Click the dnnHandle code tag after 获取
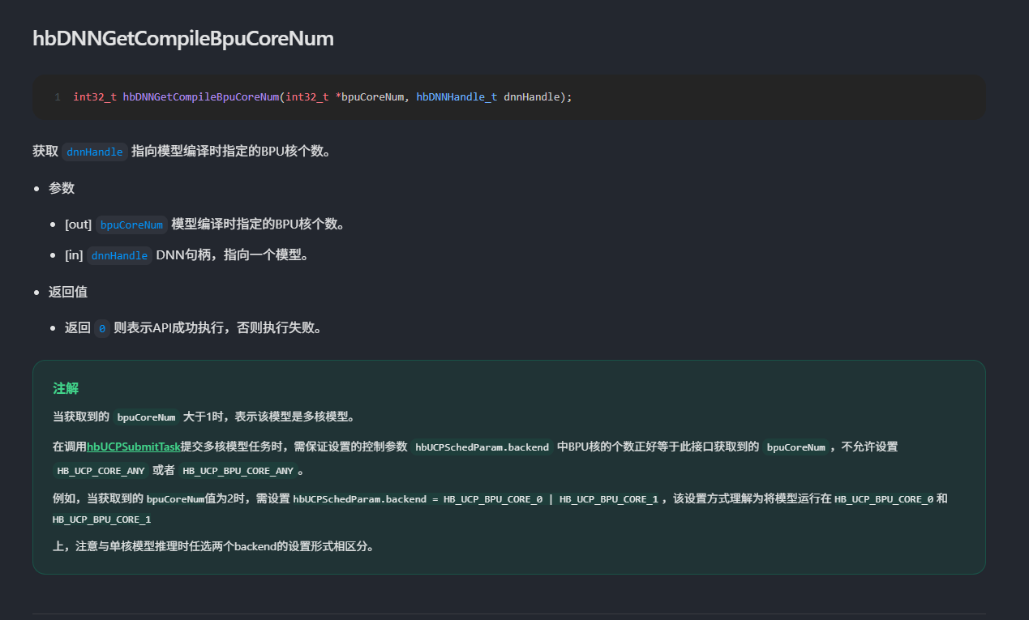This screenshot has height=620, width=1029. [x=95, y=152]
